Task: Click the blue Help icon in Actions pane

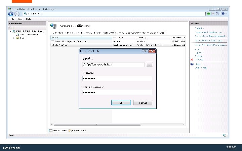Action: click(x=192, y=64)
